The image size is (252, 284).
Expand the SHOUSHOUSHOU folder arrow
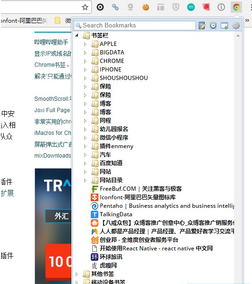point(85,78)
